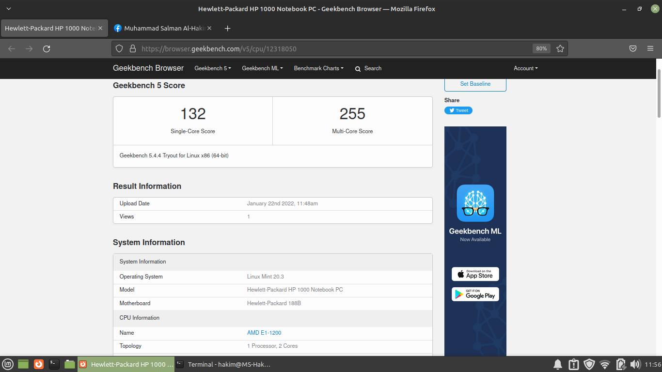Launch Firefox from the panel launcher
The image size is (662, 372).
click(x=39, y=364)
